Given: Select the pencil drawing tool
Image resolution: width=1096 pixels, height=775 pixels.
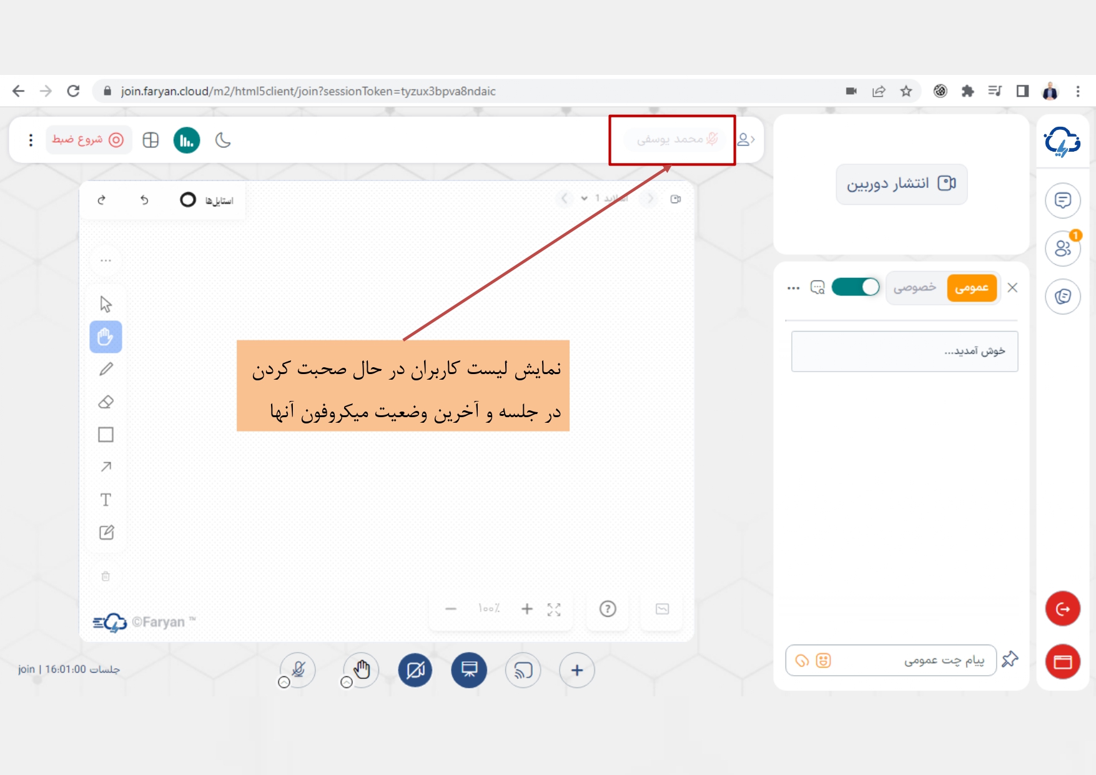Looking at the screenshot, I should pyautogui.click(x=106, y=369).
